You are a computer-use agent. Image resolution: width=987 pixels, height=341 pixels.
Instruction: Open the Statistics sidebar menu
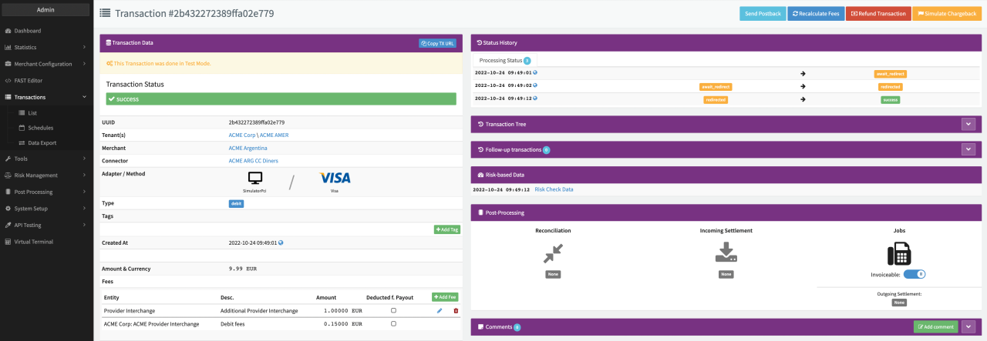[46, 47]
